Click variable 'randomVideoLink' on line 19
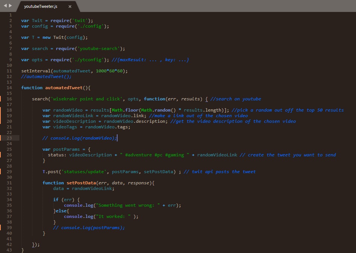Viewport: 356px width, 253px height. (73, 116)
